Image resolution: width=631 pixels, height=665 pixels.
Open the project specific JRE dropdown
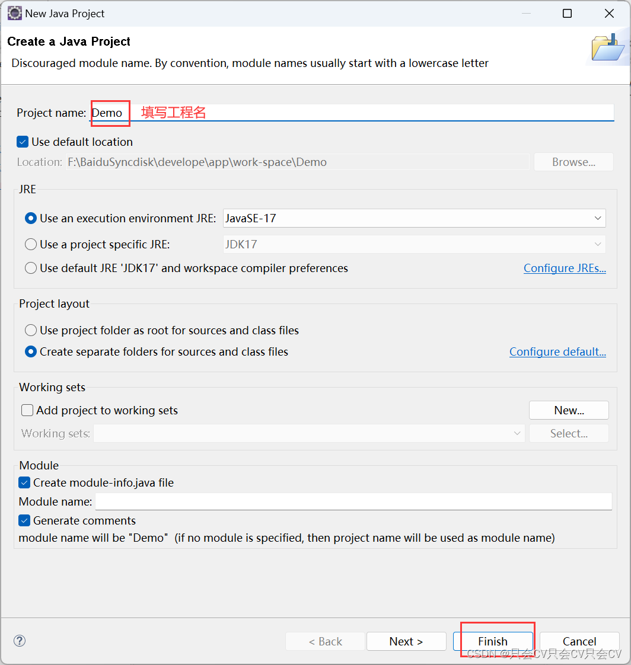coord(598,244)
